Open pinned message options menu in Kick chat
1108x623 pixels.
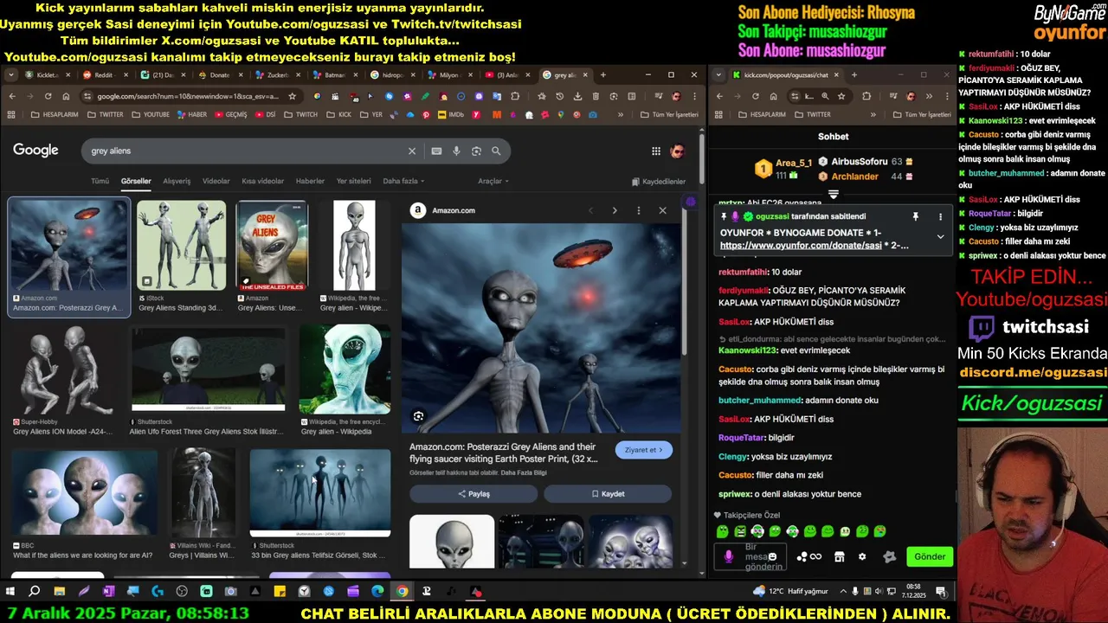tap(940, 216)
